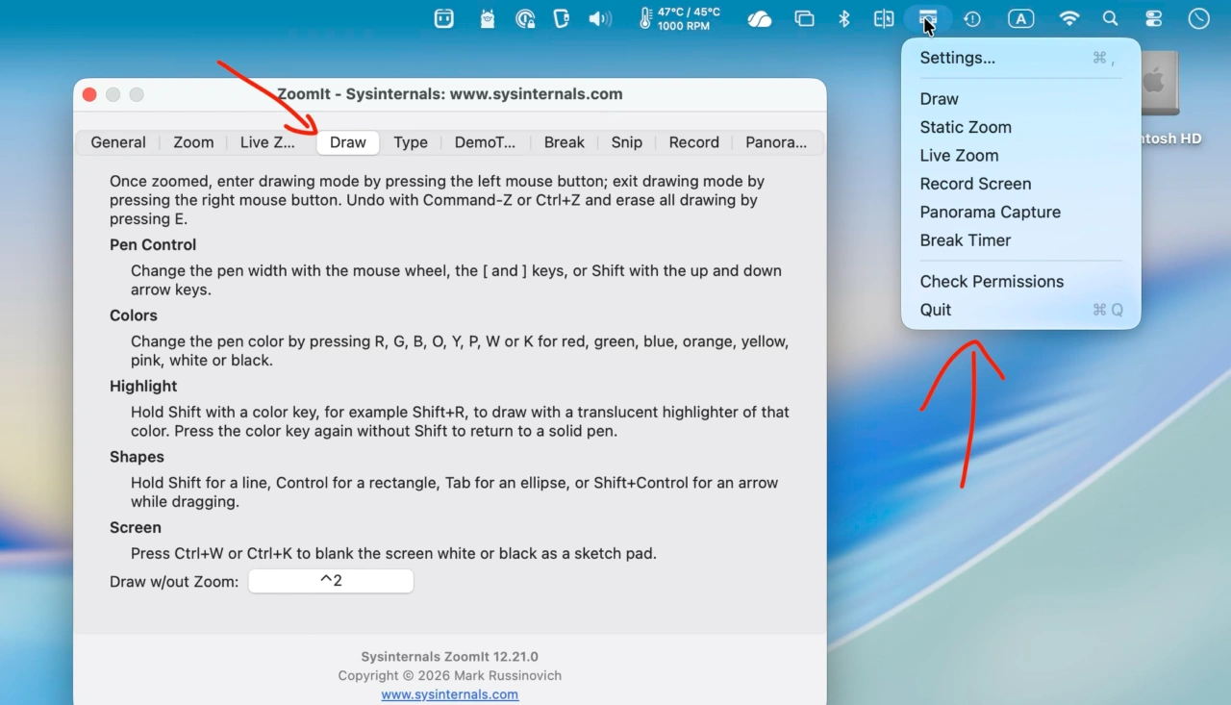
Task: Click the temperature and fan speed monitor
Action: coord(679,19)
